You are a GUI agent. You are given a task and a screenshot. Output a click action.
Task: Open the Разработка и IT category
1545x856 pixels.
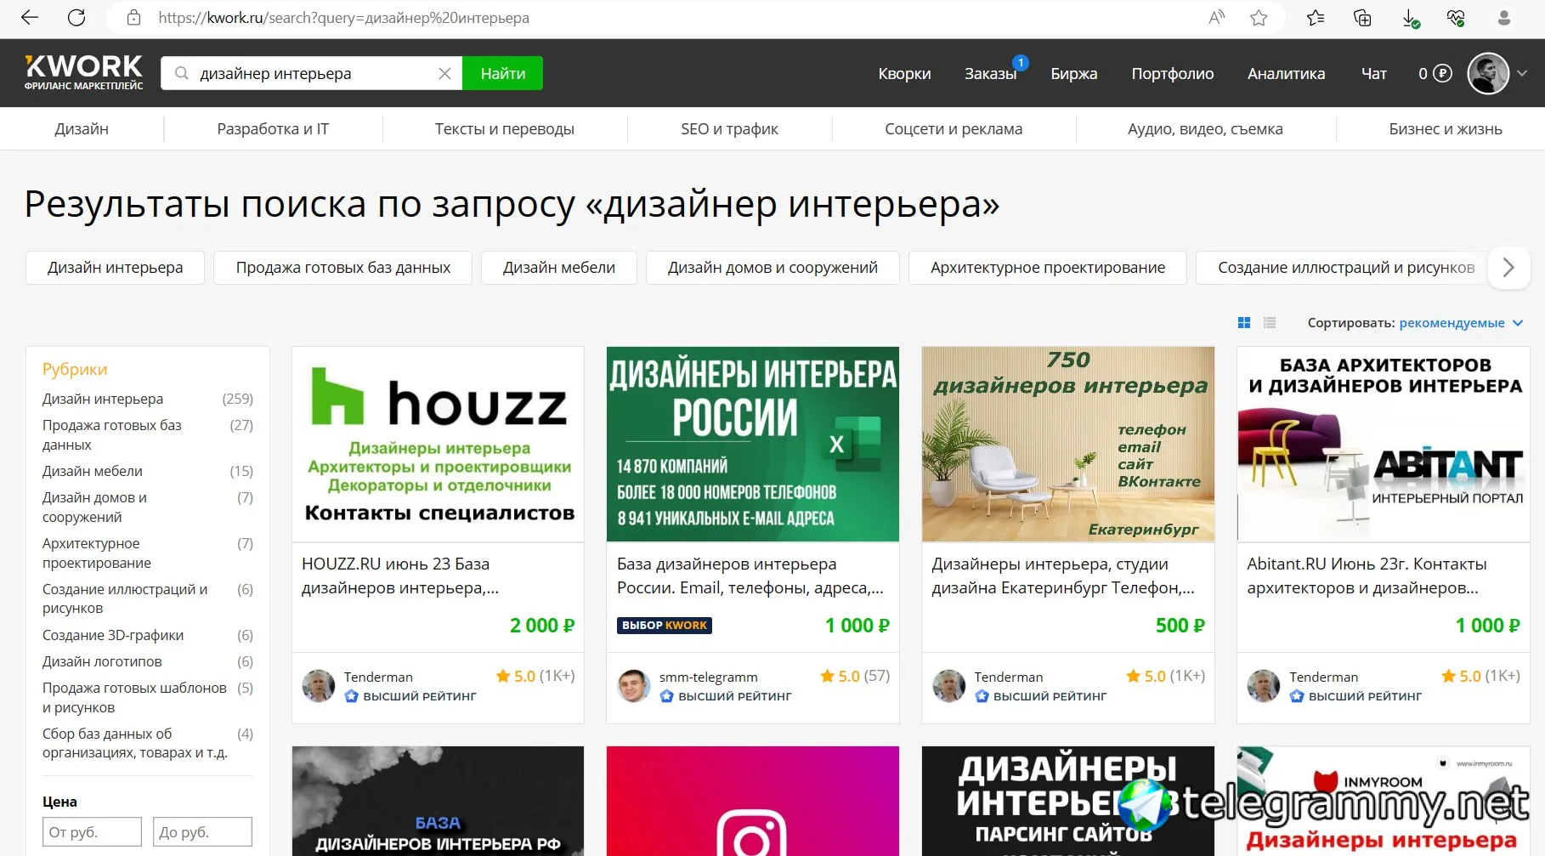tap(273, 129)
